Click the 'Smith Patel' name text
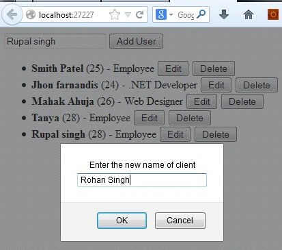The width and height of the screenshot is (282, 250). [x=57, y=68]
